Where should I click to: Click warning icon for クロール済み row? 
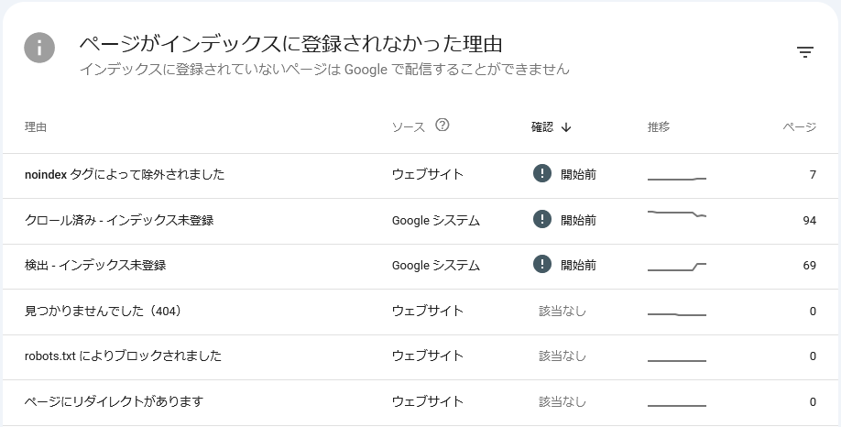tap(542, 219)
